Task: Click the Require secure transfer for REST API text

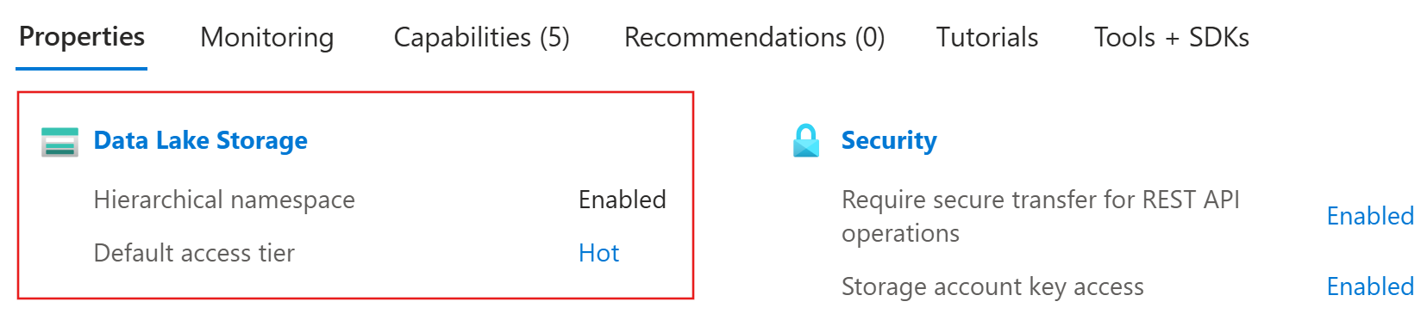Action: click(x=1040, y=200)
